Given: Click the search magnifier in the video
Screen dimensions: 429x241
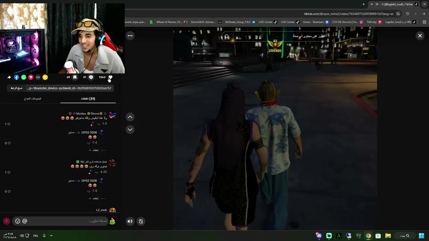Looking at the screenshot, I should pos(227,36).
